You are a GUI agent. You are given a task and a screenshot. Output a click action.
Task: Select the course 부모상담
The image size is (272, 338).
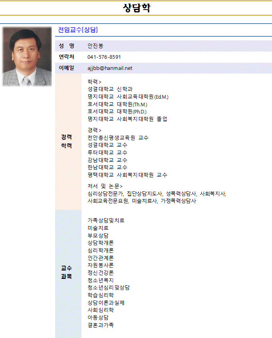click(x=98, y=235)
